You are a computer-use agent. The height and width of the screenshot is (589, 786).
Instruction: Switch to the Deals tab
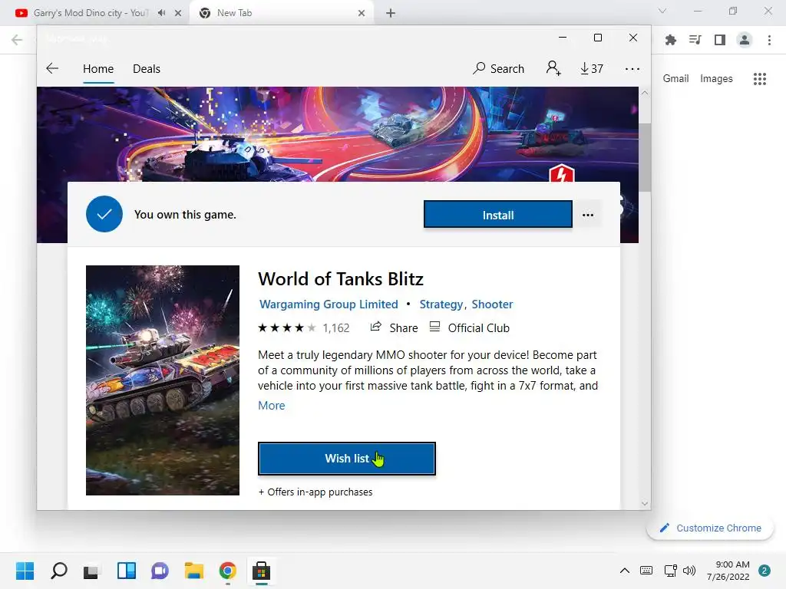(x=147, y=68)
